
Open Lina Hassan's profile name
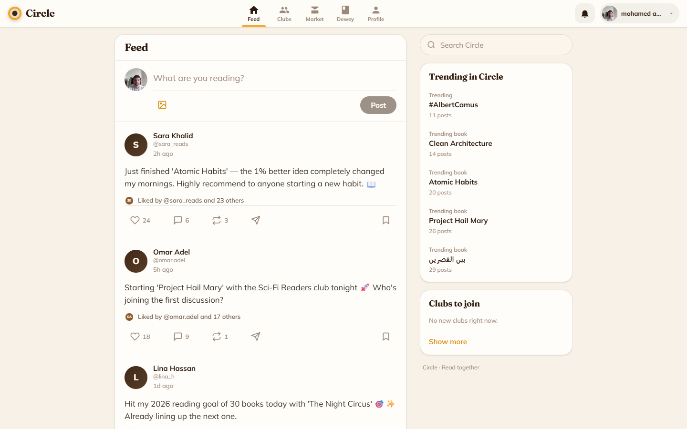175,368
